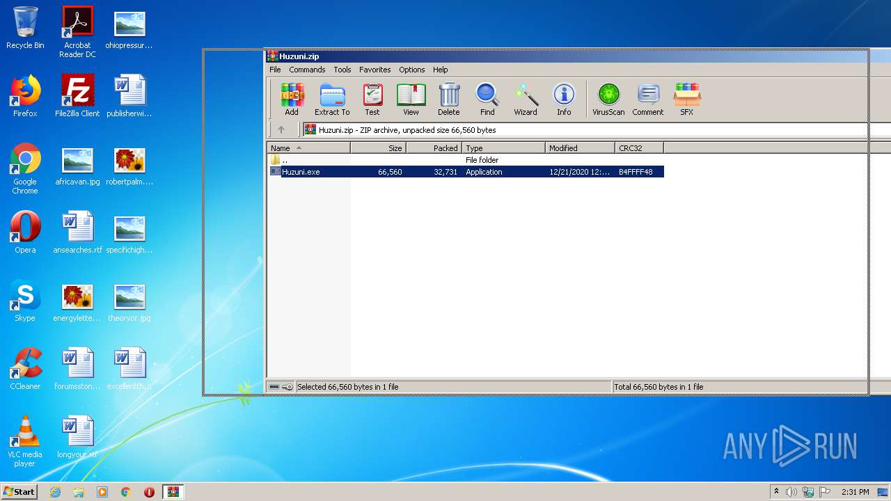Open the Favorites menu
Image resolution: width=891 pixels, height=501 pixels.
[x=375, y=70]
